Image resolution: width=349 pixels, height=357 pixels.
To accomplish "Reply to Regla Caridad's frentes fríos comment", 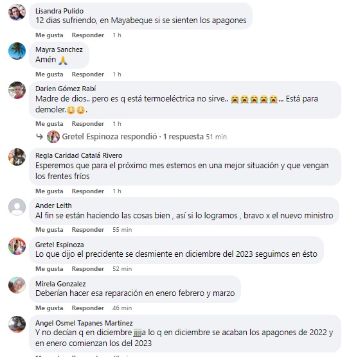I will point(88,191).
